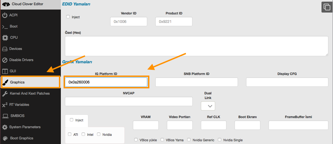Click the IG Platform ID field

[x=106, y=82]
